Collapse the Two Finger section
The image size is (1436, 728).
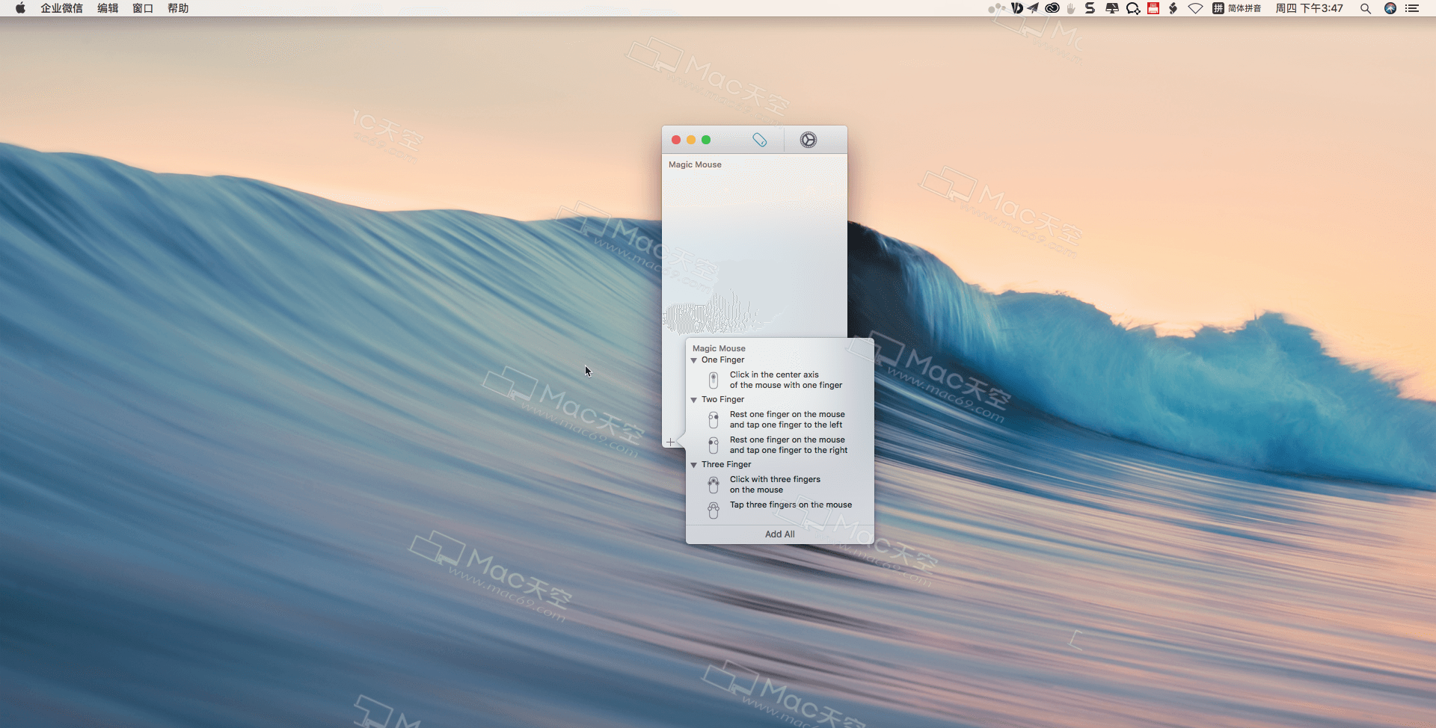(x=694, y=399)
